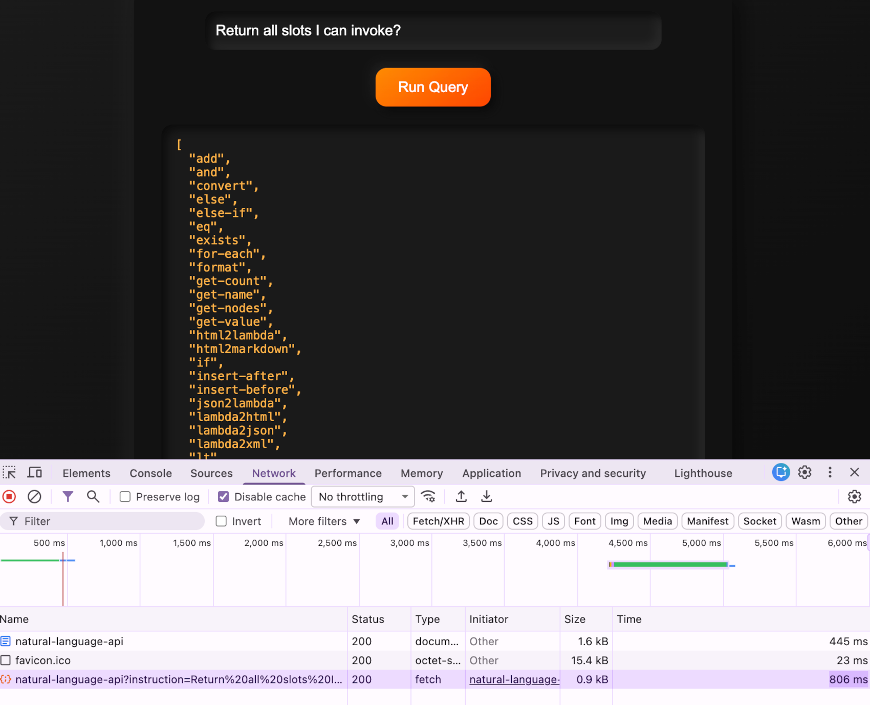Export HAR file with download icon
Viewport: 870px width, 705px height.
tap(487, 497)
